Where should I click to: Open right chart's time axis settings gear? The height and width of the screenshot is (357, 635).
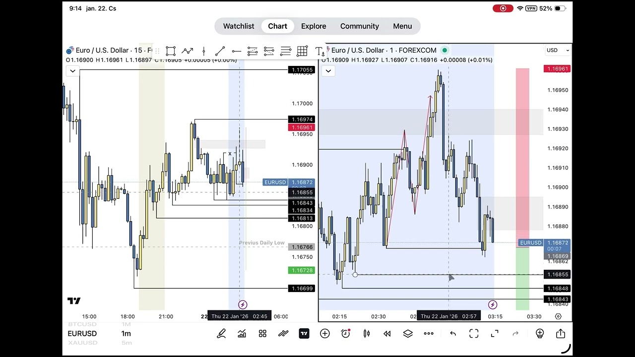[558, 316]
